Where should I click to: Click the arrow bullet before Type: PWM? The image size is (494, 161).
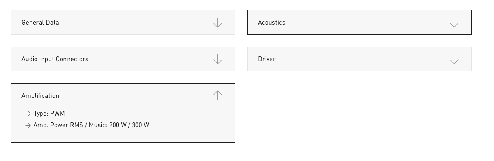[28, 114]
